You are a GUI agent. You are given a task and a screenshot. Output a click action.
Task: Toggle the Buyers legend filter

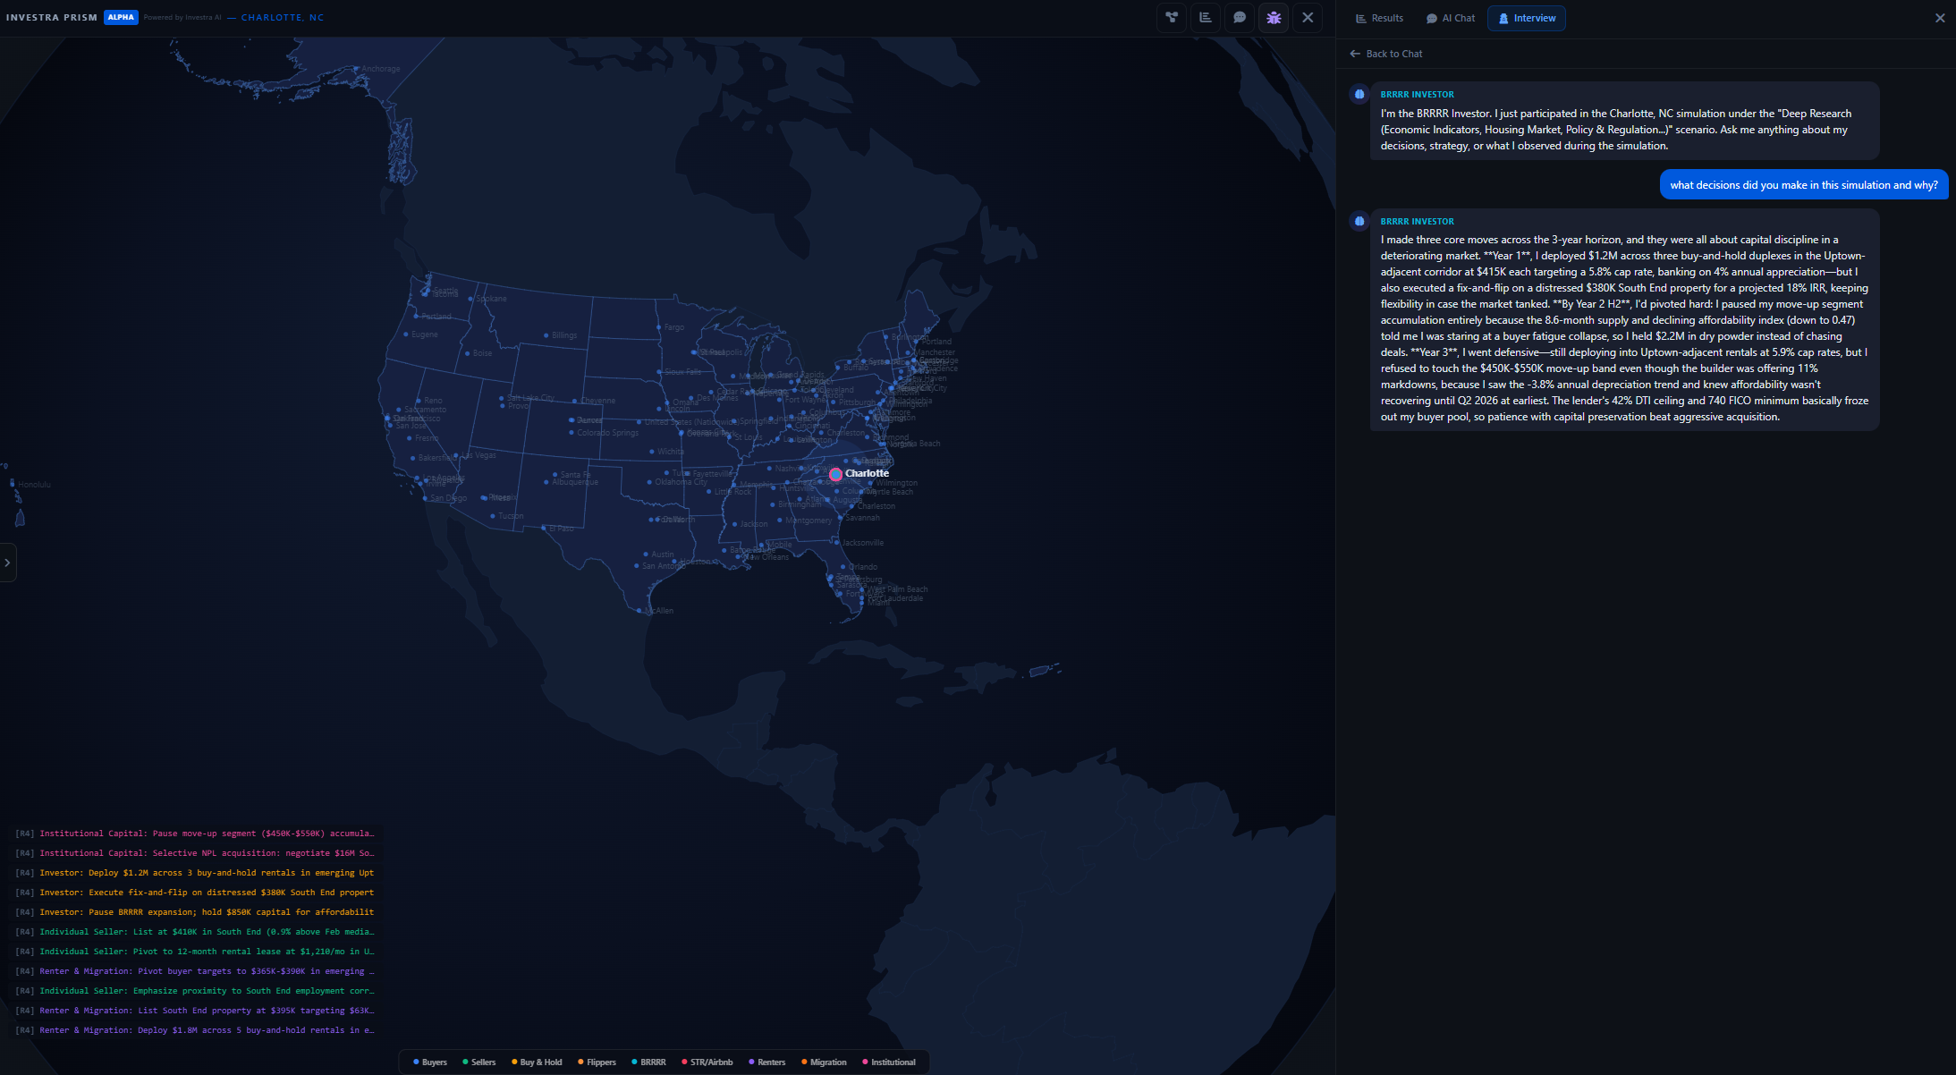[x=430, y=1062]
